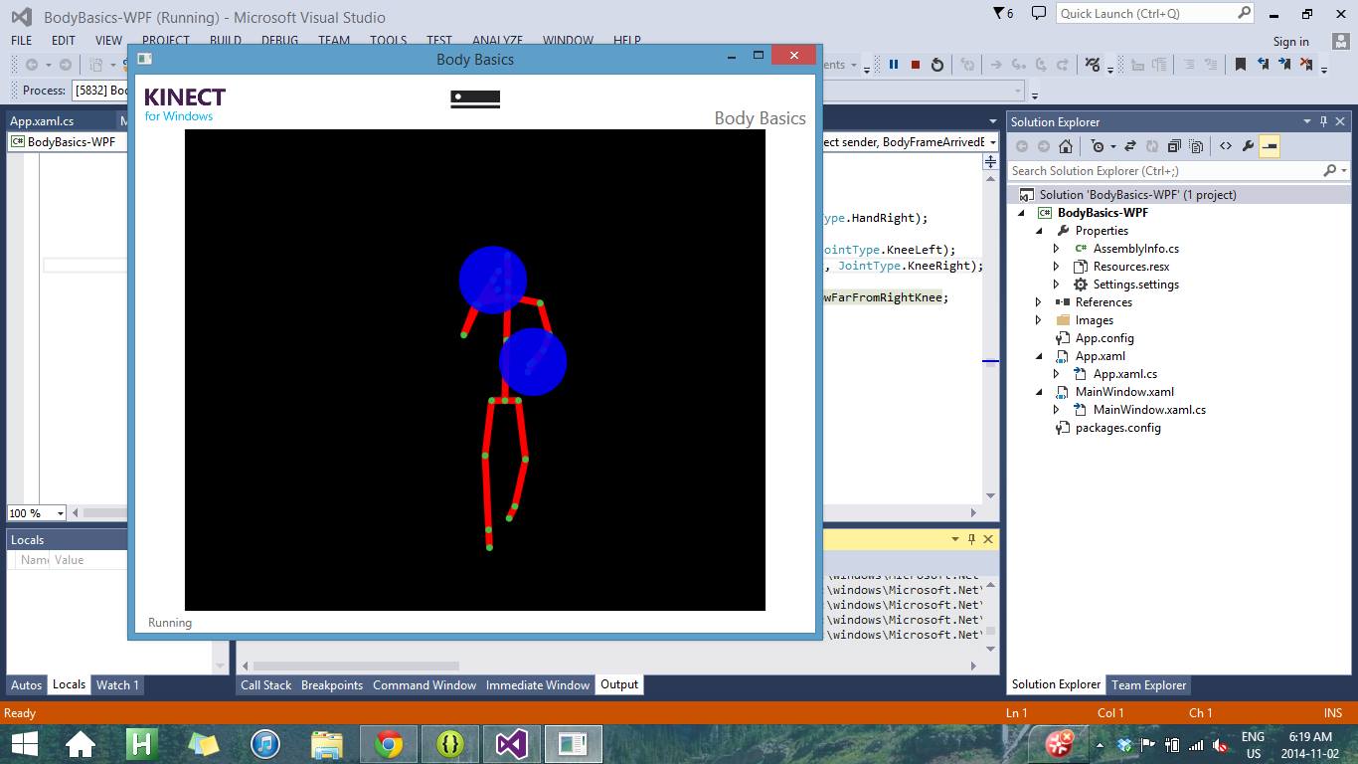Click Solution Explorer Home icon

[1065, 146]
